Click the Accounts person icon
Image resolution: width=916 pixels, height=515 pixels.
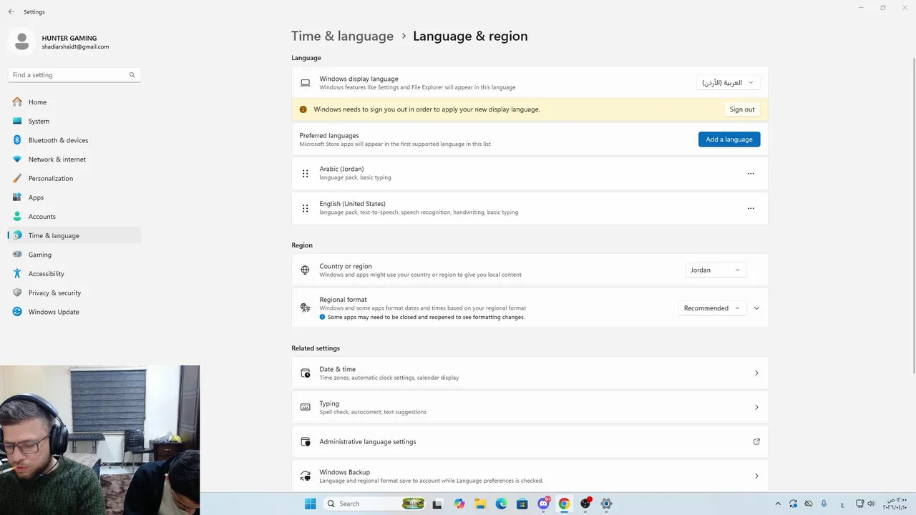pyautogui.click(x=17, y=217)
